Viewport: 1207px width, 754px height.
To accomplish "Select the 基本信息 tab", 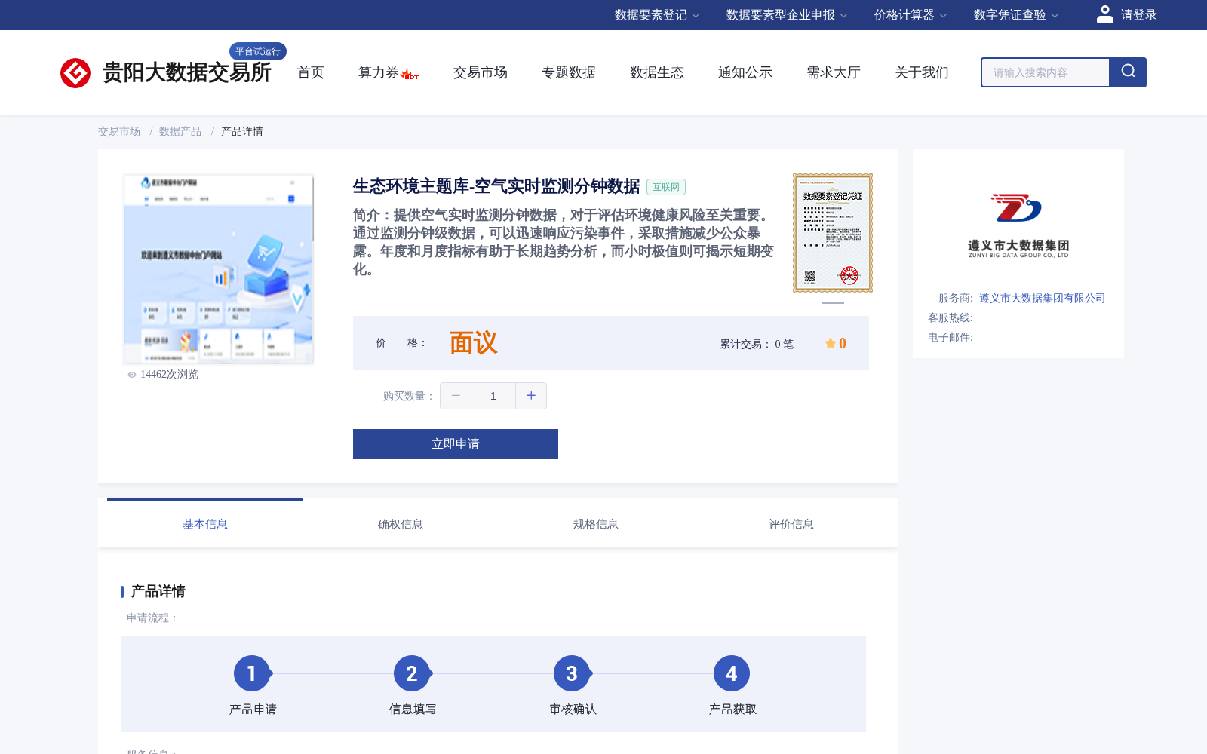I will (205, 524).
